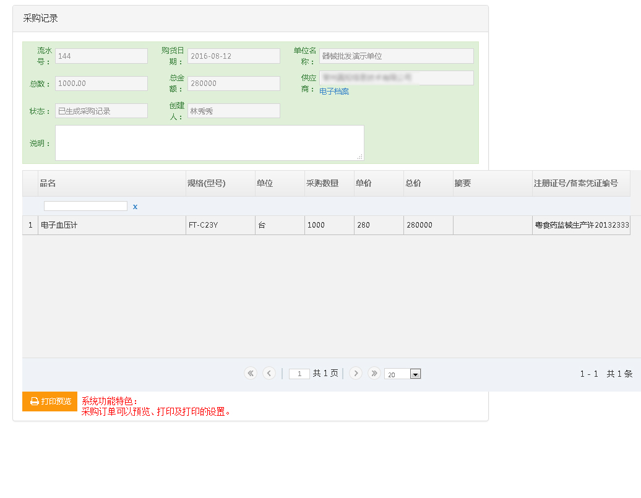Click the 注册证号/备案凭证编号 column header
Image resolution: width=641 pixels, height=498 pixels.
[580, 184]
